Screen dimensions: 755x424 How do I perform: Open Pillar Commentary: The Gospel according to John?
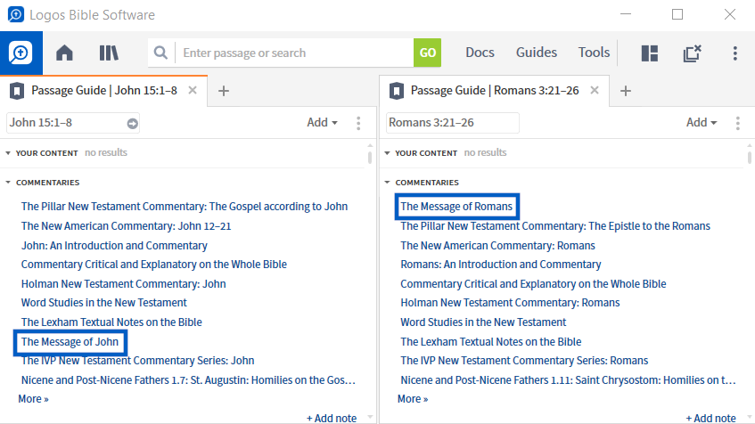(185, 207)
